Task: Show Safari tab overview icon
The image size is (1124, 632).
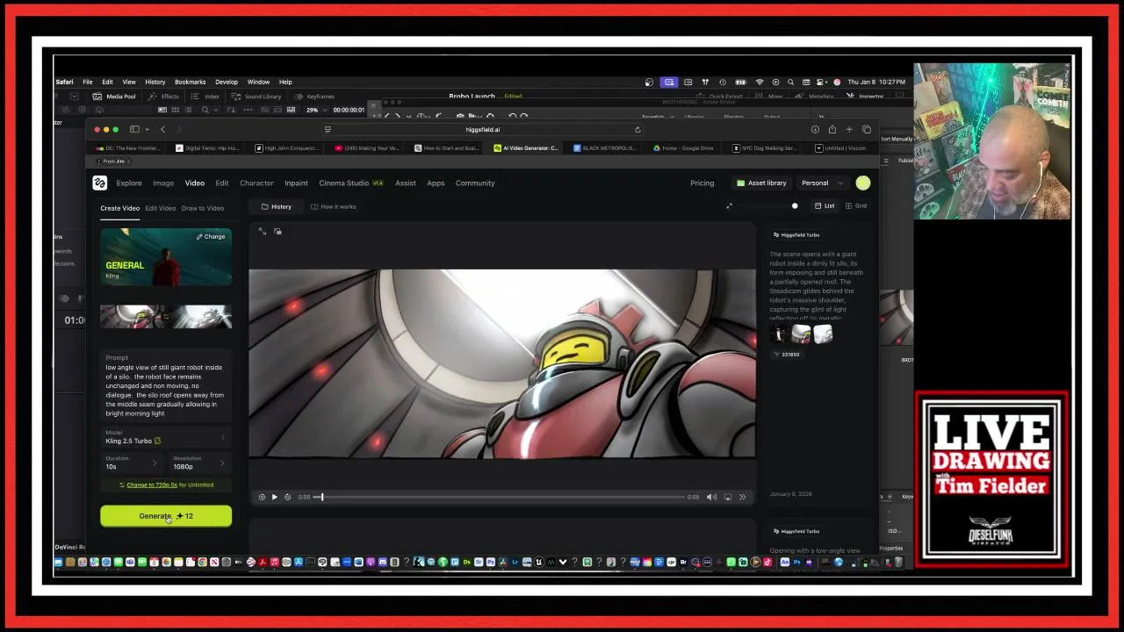Action: click(x=866, y=129)
